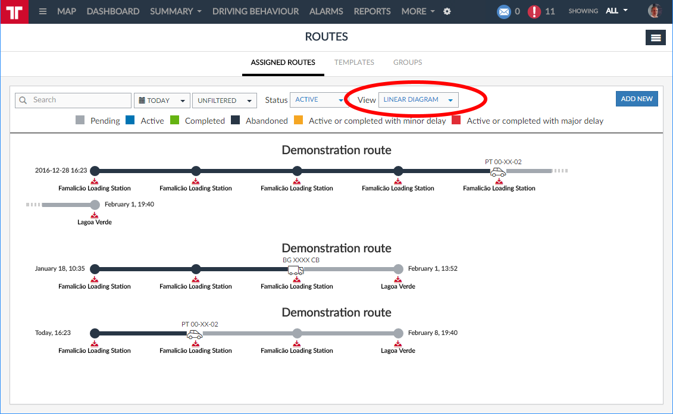Open the settings gear icon
673x414 pixels.
447,11
